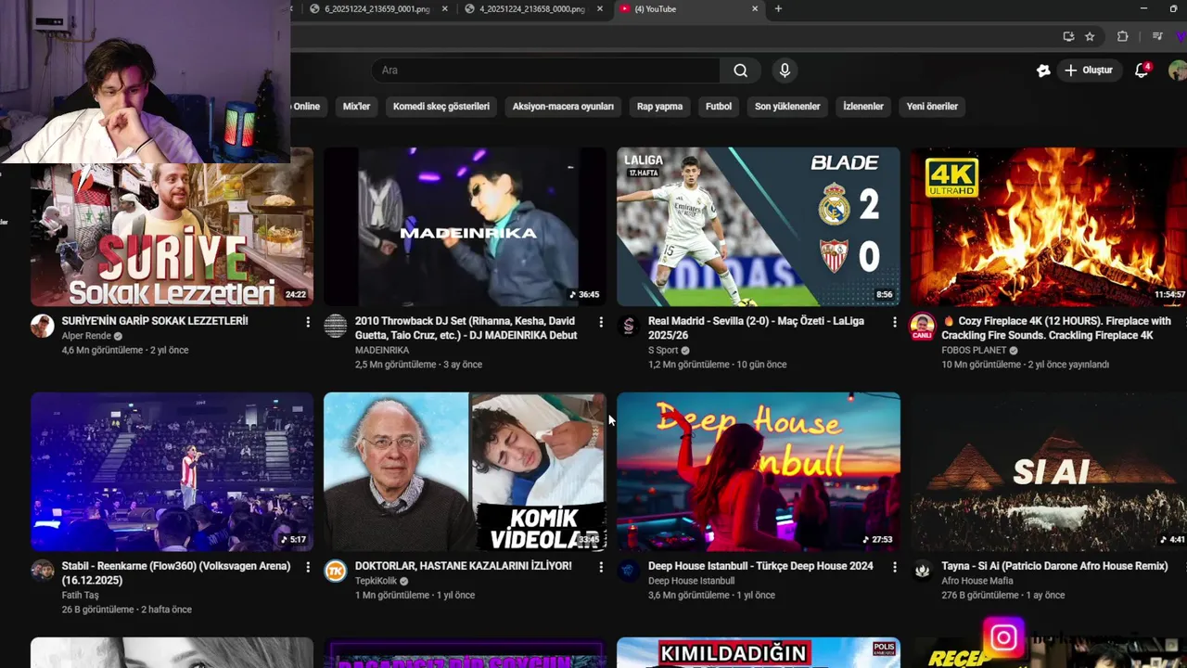Open FOBOS PLANET avatar marked CANLI
Viewport: 1187px width, 668px height.
922,327
